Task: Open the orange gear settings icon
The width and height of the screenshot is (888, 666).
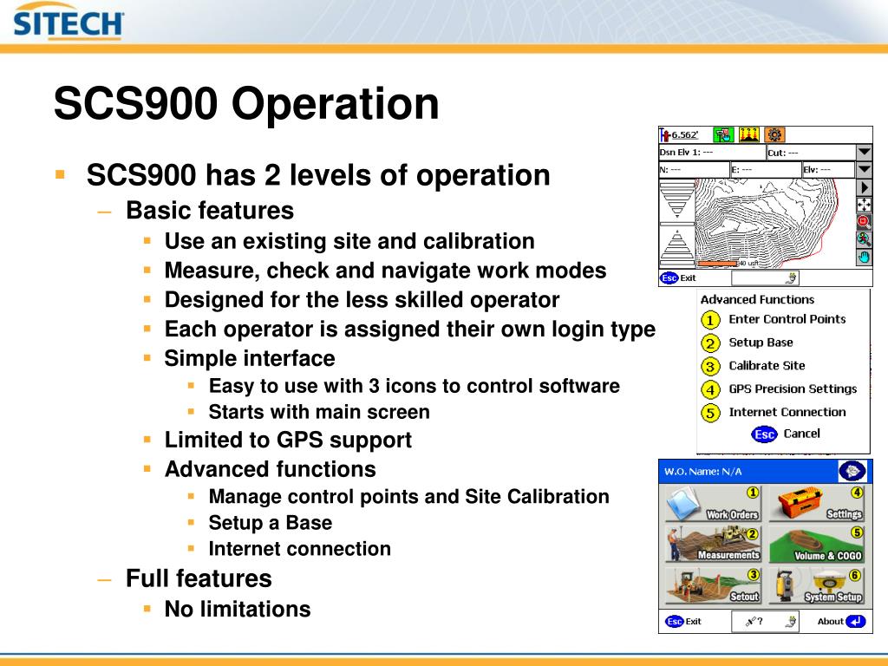Action: tap(774, 134)
